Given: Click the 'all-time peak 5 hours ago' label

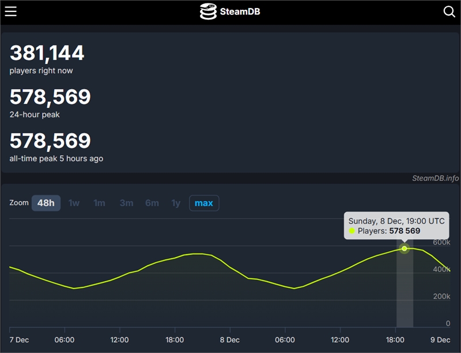Looking at the screenshot, I should 56,159.
